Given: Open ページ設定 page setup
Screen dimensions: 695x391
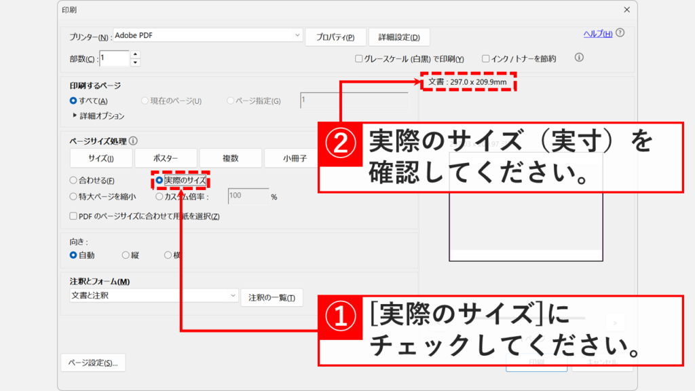Looking at the screenshot, I should [x=92, y=362].
